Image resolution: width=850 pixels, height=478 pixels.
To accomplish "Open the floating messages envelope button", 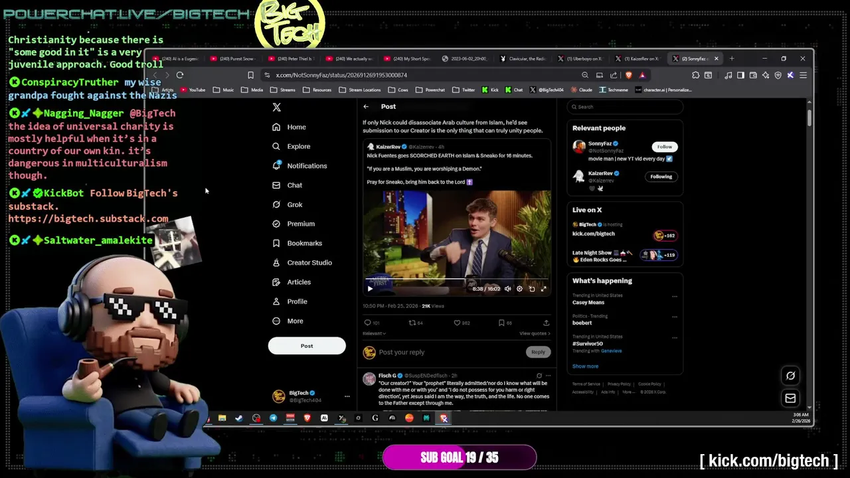I will coord(790,398).
